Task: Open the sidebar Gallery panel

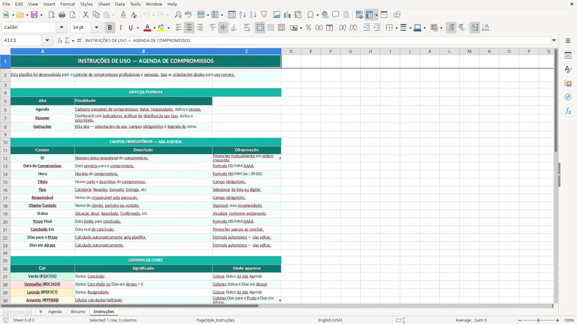Action: 568,83
